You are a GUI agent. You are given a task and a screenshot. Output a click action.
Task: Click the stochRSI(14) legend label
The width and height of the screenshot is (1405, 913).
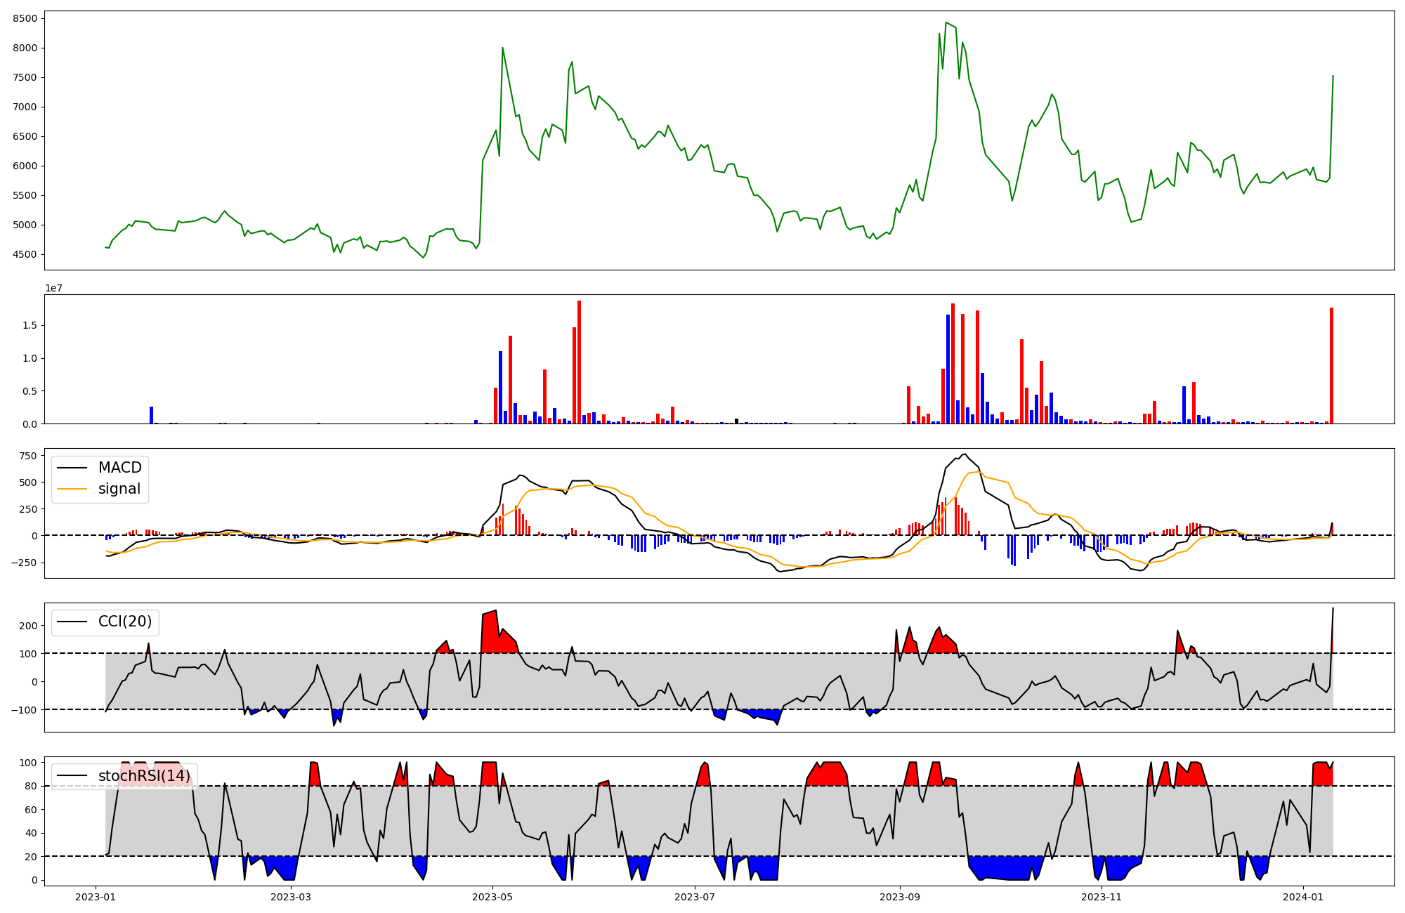[x=144, y=776]
